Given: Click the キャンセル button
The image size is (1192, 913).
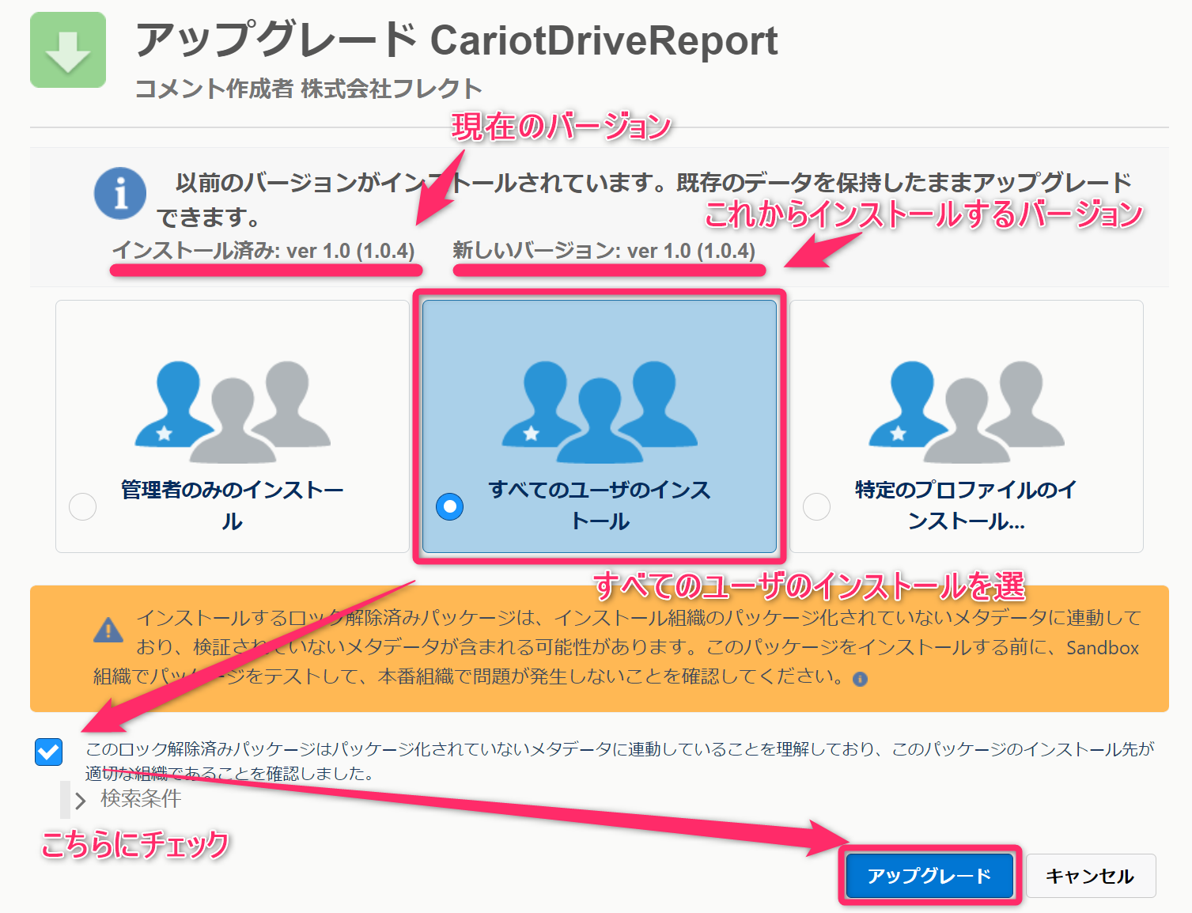Looking at the screenshot, I should point(1090,876).
